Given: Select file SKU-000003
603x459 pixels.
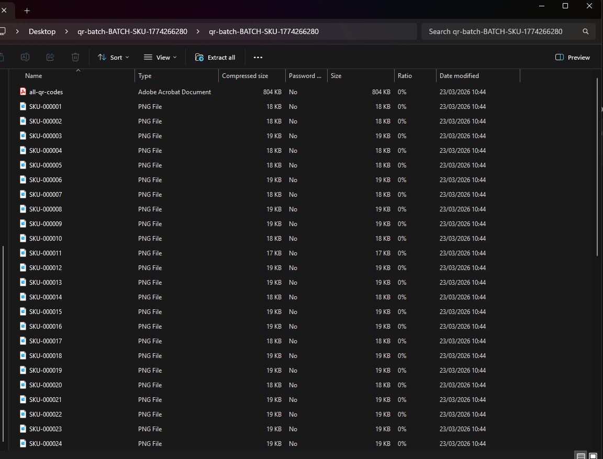Looking at the screenshot, I should point(46,136).
